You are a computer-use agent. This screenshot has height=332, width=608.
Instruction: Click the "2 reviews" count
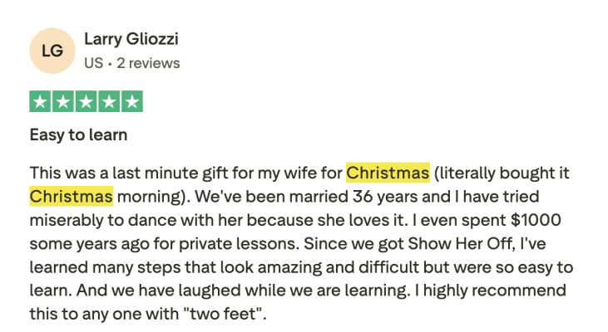(x=150, y=63)
